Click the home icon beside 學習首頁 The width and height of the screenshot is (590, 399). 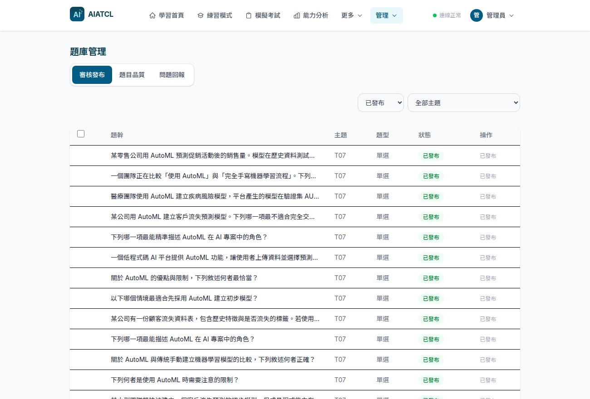[x=152, y=15]
